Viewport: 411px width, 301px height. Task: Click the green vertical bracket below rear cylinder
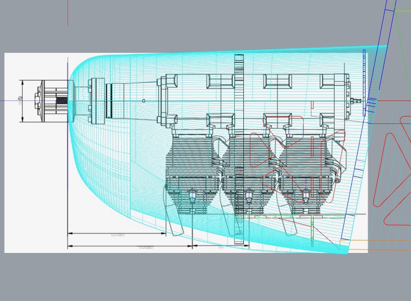[x=312, y=230]
